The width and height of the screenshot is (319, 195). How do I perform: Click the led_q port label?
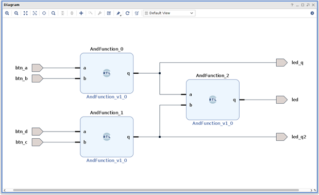coord(297,63)
